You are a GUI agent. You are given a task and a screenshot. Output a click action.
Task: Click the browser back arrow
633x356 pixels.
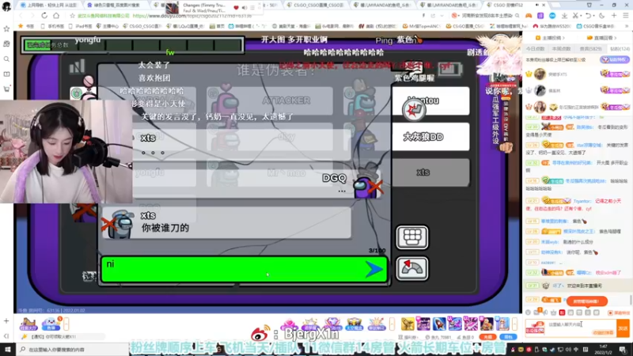[x=21, y=16]
